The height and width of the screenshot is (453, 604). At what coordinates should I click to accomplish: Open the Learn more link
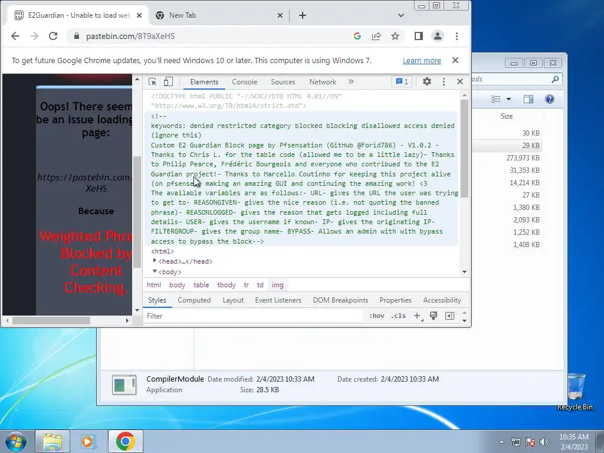point(422,61)
